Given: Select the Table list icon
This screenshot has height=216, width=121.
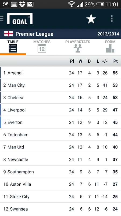Looking at the screenshot, I should point(13,48).
